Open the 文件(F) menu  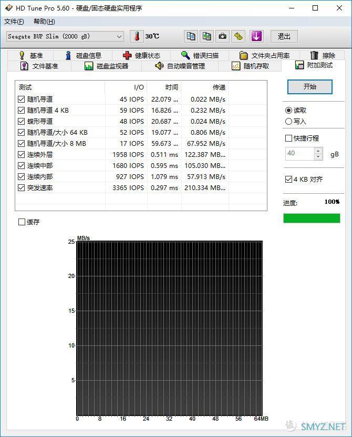tap(14, 22)
